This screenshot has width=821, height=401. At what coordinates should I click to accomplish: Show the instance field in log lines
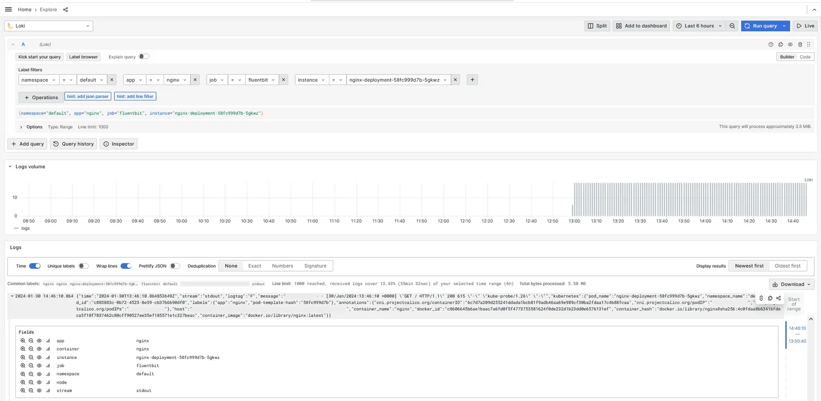[x=39, y=357]
